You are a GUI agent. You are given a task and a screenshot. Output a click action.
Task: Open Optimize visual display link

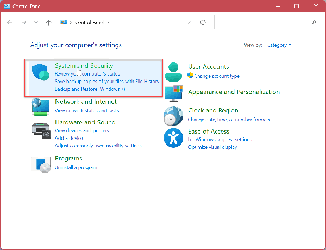[212, 147]
